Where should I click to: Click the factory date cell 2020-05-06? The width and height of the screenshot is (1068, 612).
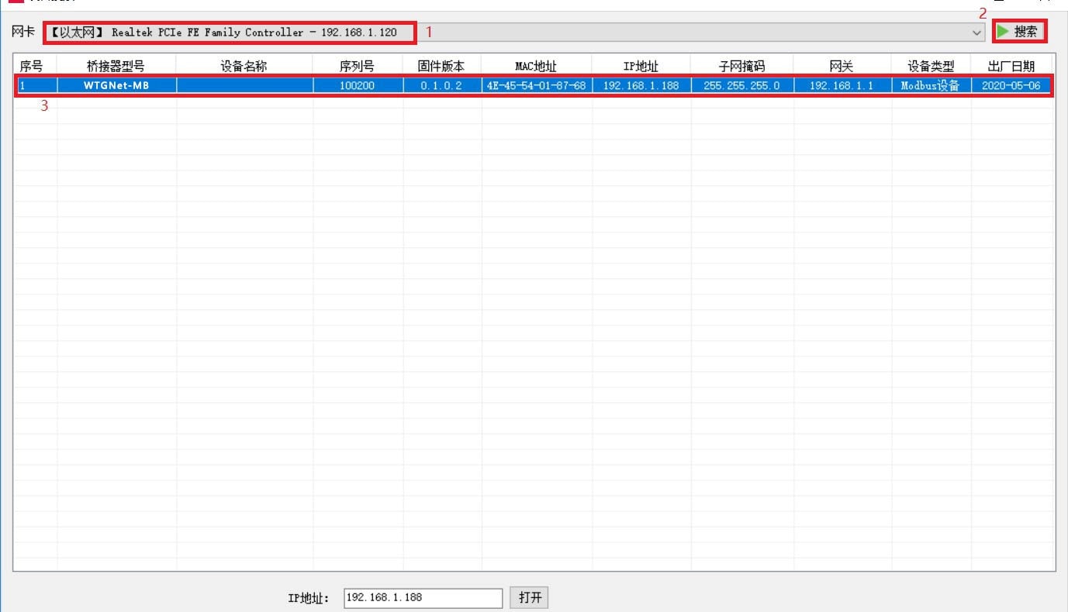tap(1011, 86)
